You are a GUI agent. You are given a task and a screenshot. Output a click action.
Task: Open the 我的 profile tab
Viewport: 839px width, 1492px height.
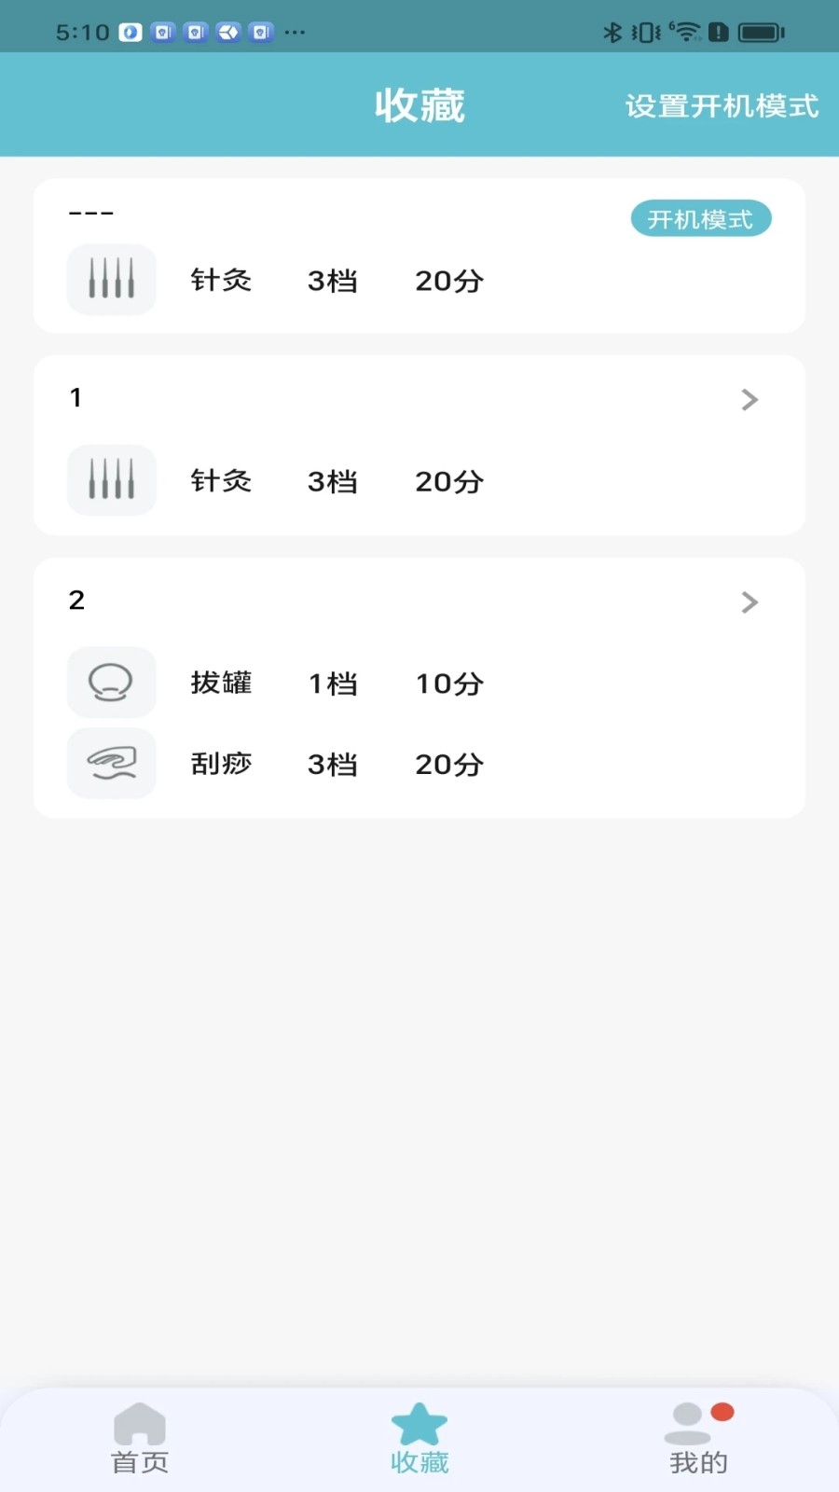pyautogui.click(x=698, y=1439)
